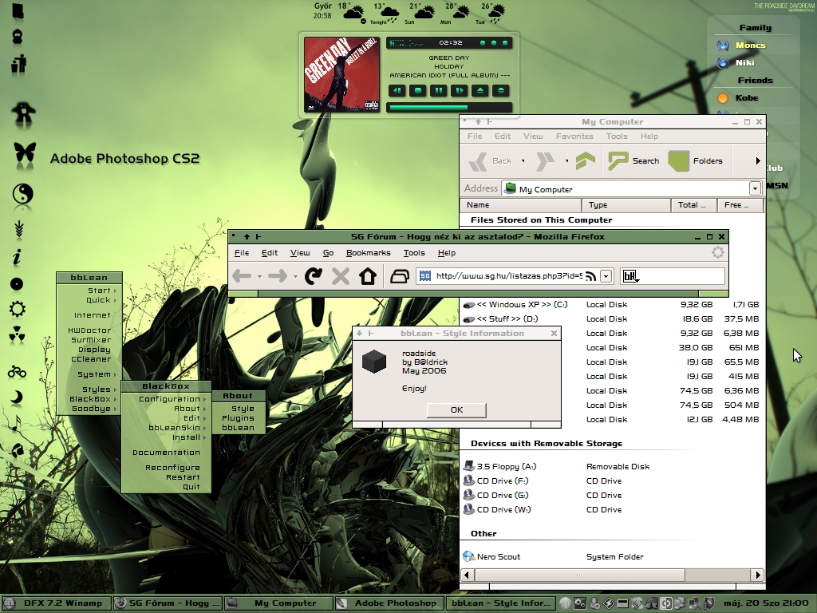This screenshot has width=817, height=613.
Task: Expand the Styles submenu in bbLean menu
Action: tap(89, 390)
